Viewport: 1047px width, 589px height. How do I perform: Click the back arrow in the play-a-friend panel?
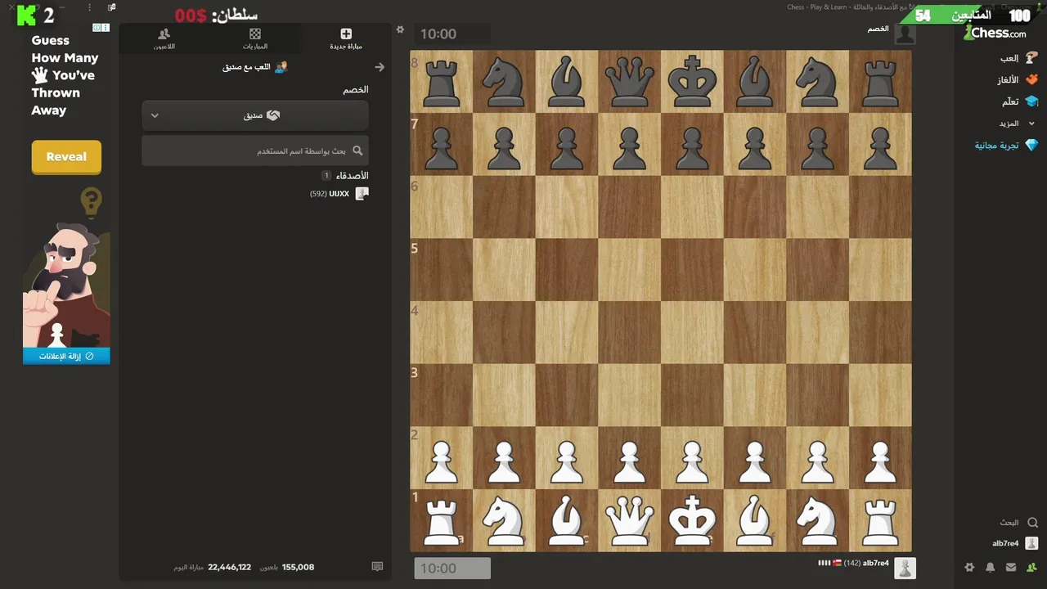[379, 67]
